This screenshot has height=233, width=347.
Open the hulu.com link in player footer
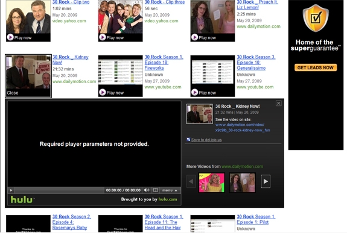pos(168,199)
